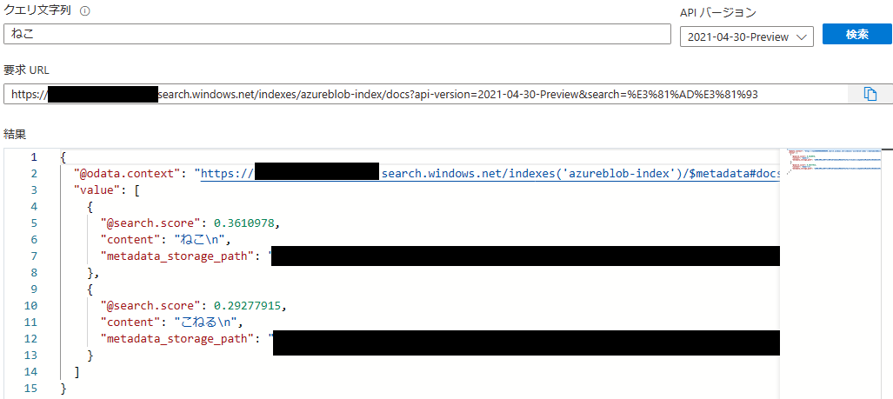Image resolution: width=893 pixels, height=399 pixels.
Task: Open the API バージョン dropdown
Action: click(746, 37)
